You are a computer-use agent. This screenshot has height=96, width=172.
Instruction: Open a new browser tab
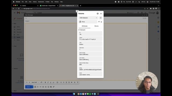[x=81, y=6]
